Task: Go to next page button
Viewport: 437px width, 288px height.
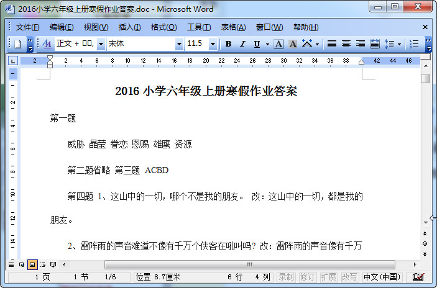Action: (x=425, y=254)
